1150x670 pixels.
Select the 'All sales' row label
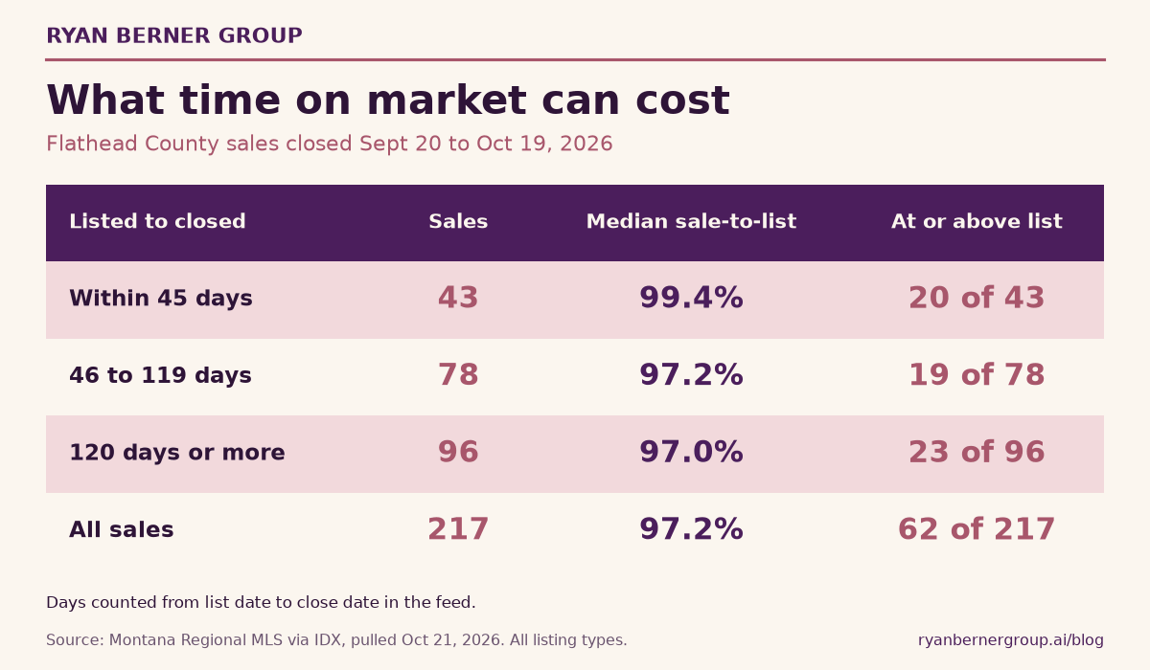122,530
